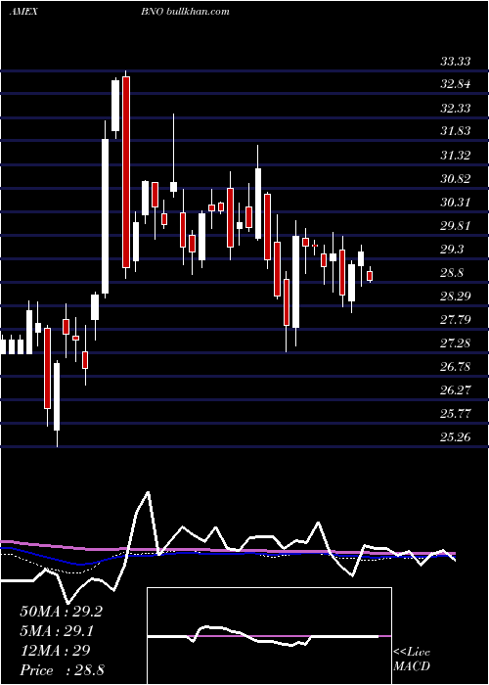Select the 32.84 price axis label
Viewport: 489px width, 685px height.
[456, 84]
